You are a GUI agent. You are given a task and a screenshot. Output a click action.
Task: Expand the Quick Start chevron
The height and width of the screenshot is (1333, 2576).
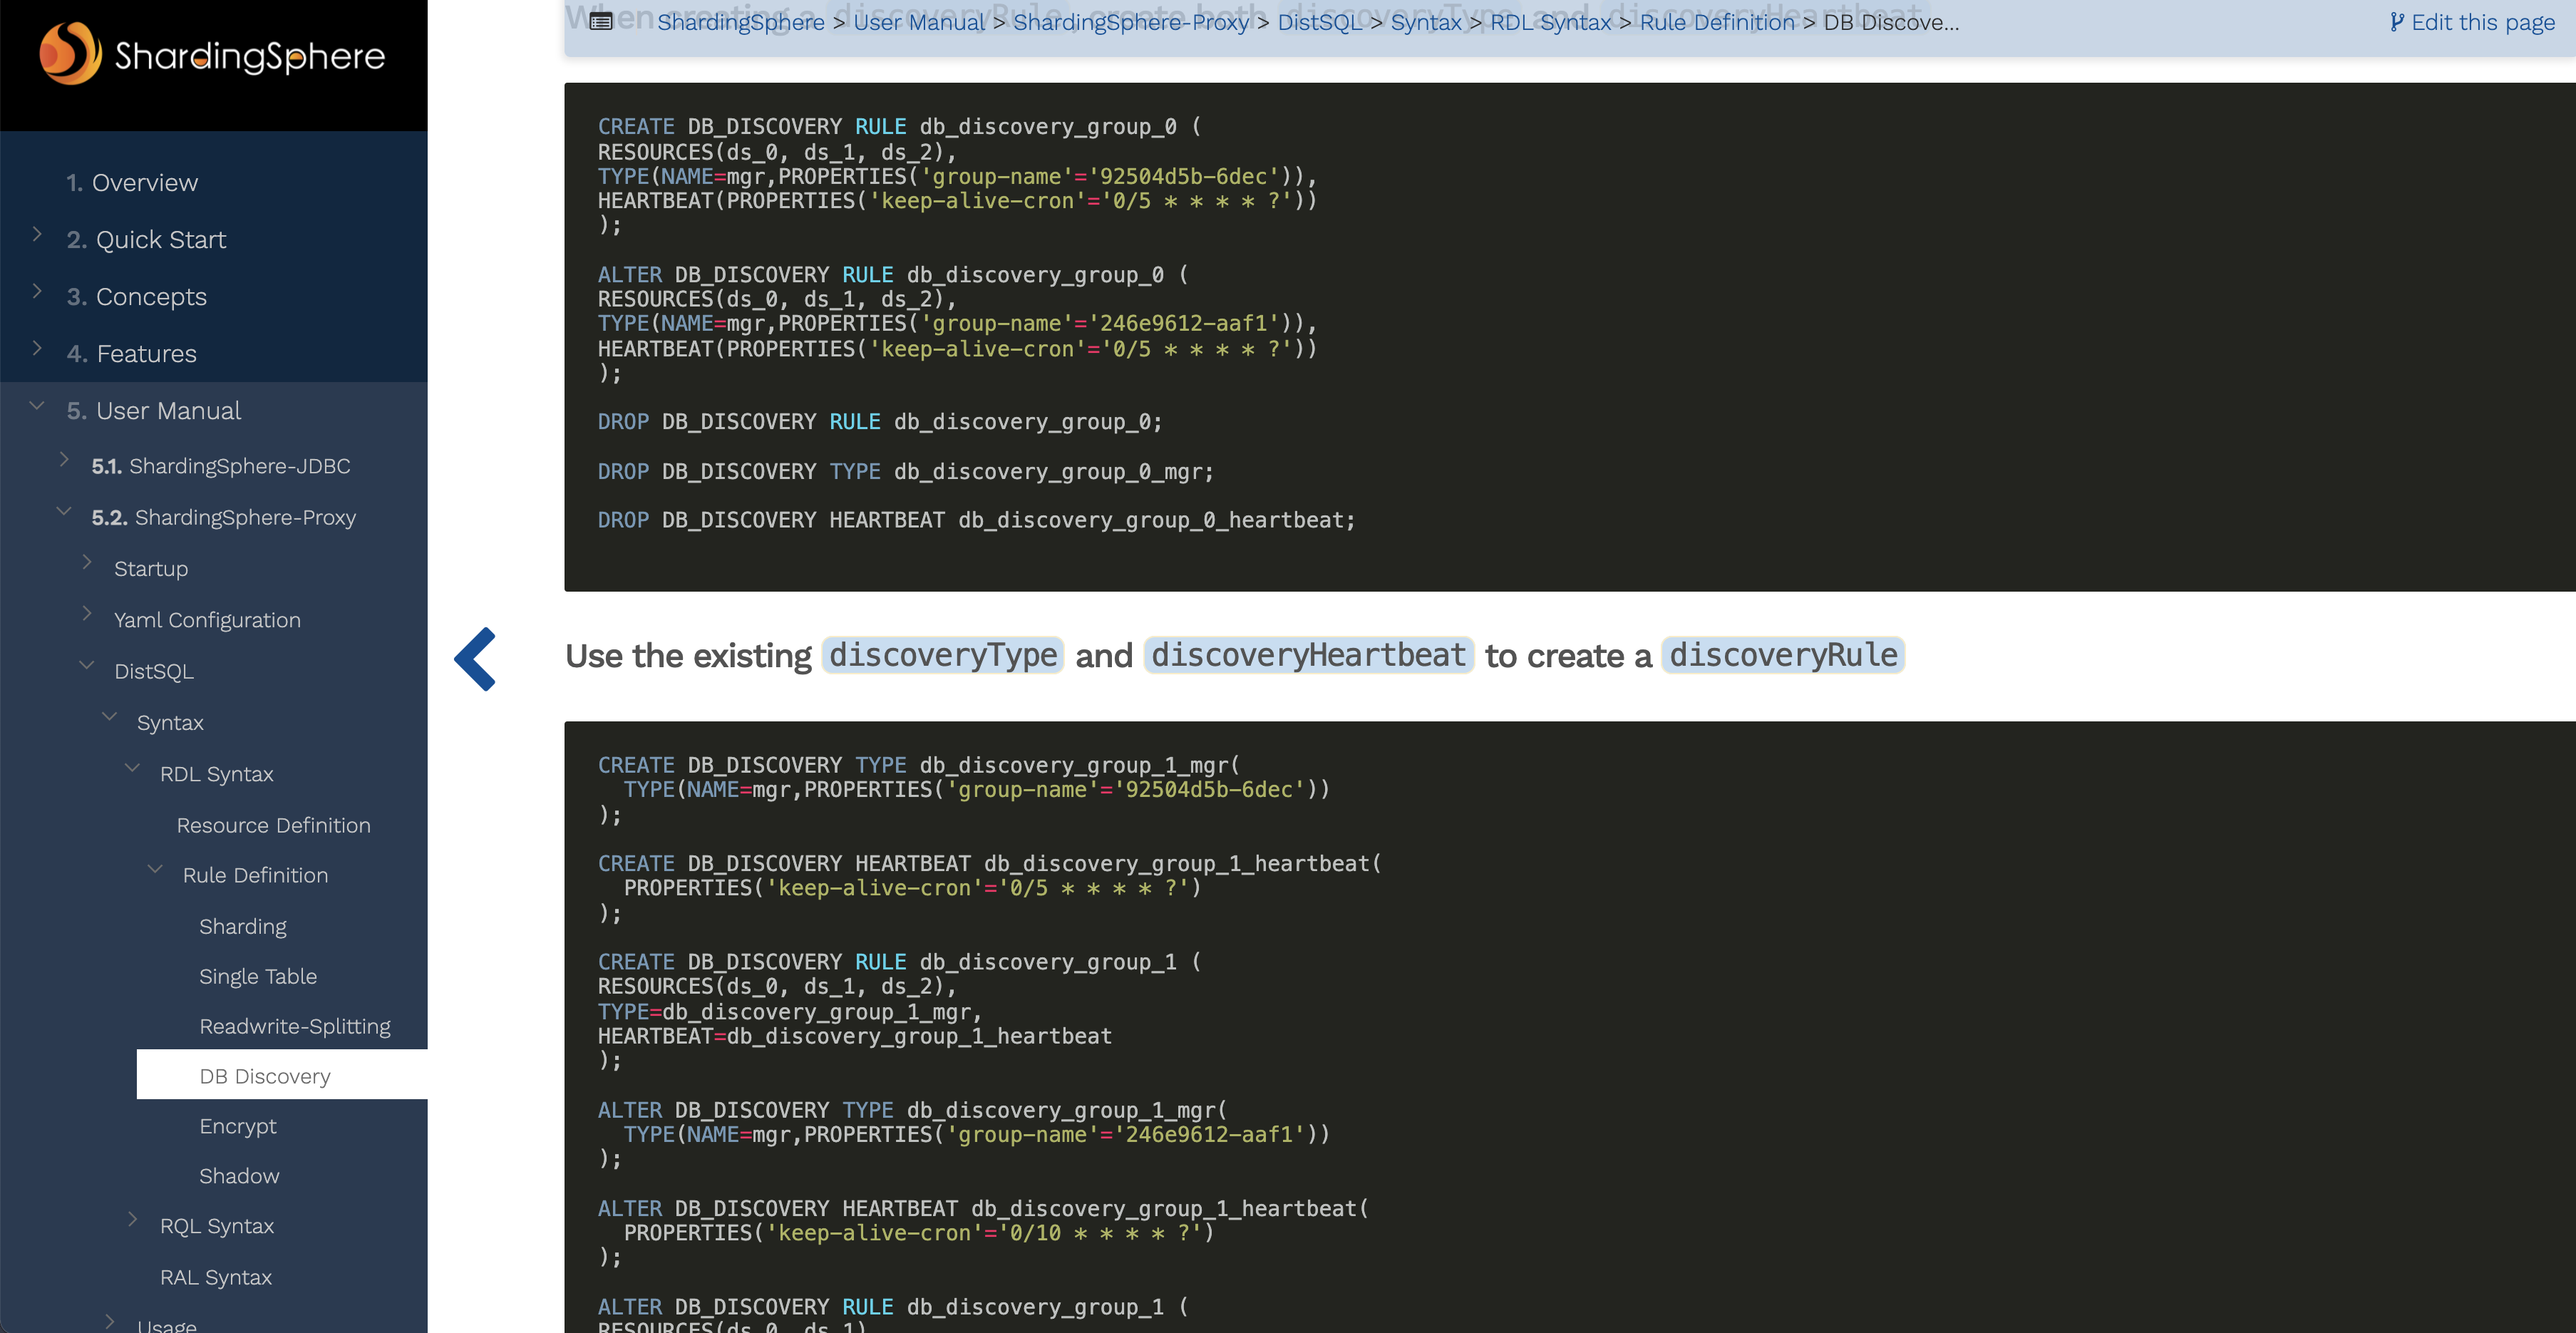pos(37,234)
